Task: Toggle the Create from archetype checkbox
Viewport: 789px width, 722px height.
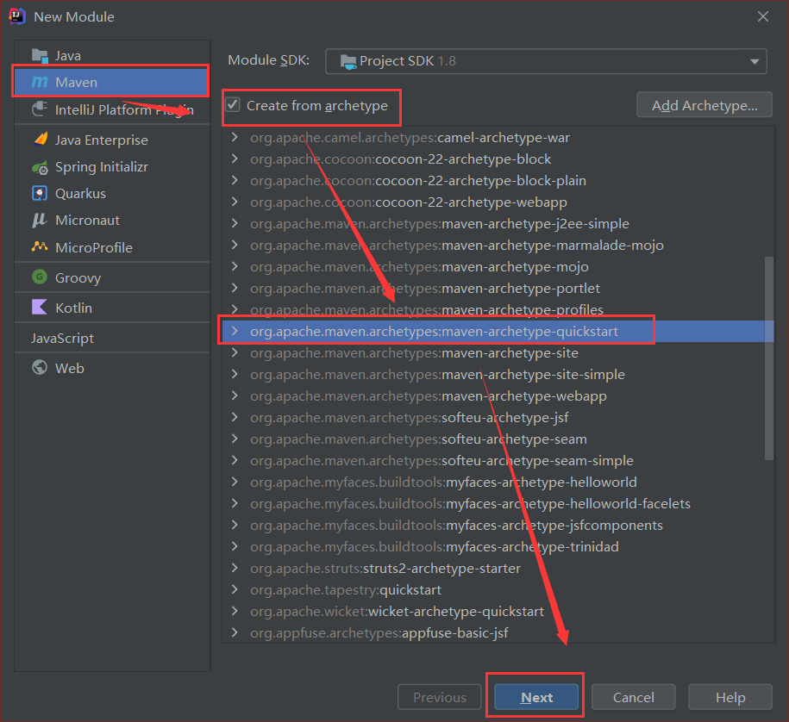Action: click(x=233, y=105)
